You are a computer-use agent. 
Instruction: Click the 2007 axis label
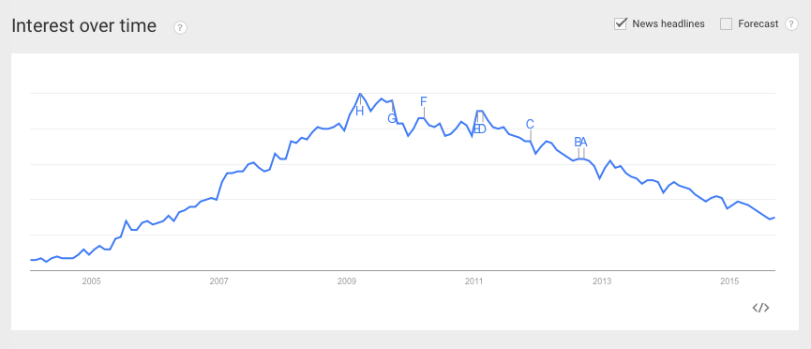[218, 281]
